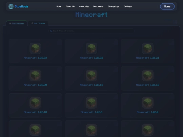
Task: Click the grass block icon for Minecraft 1.26.21
Action: tap(148, 48)
